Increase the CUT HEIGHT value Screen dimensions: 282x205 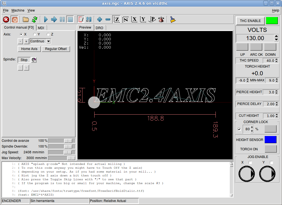[277, 115]
